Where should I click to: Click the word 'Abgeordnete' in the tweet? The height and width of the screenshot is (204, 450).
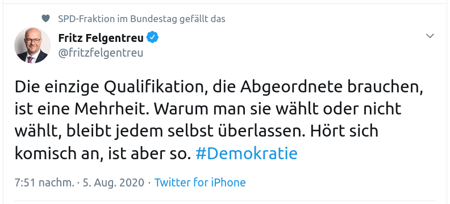(x=291, y=88)
